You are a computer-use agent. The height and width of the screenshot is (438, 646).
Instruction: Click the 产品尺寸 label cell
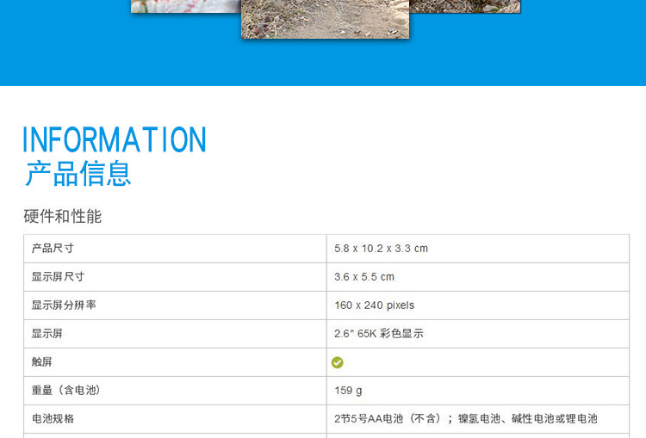(175, 249)
